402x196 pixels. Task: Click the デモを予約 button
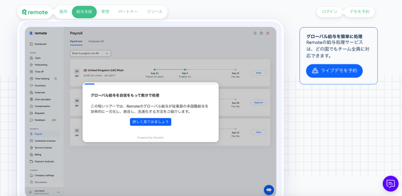359,12
